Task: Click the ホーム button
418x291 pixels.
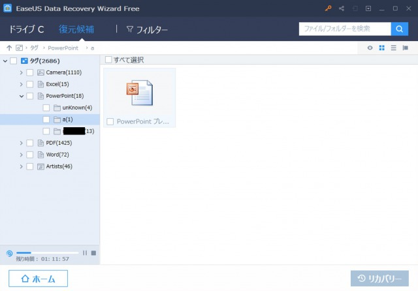Action: pos(38,279)
